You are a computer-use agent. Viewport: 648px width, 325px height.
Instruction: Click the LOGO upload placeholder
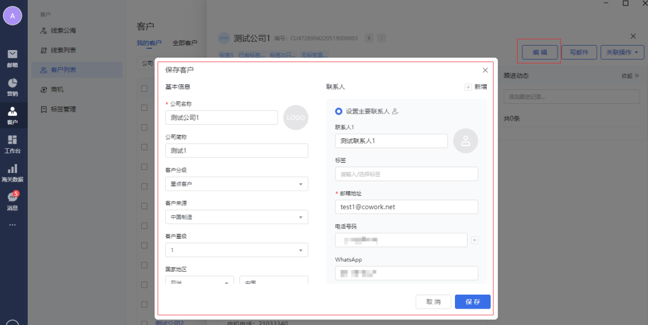coord(296,118)
